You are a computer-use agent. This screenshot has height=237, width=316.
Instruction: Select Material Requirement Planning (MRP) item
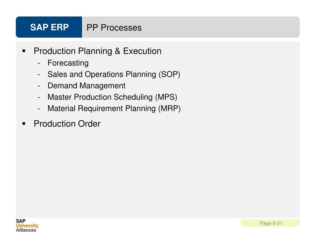pos(114,109)
